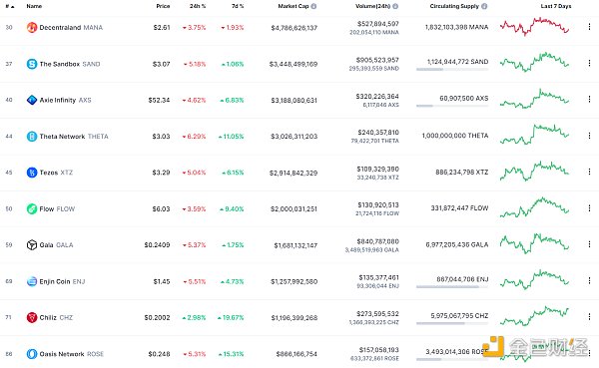Screen dimensions: 599x368
Task: Open Theta Network 7-day sparkline chart
Action: pos(534,135)
